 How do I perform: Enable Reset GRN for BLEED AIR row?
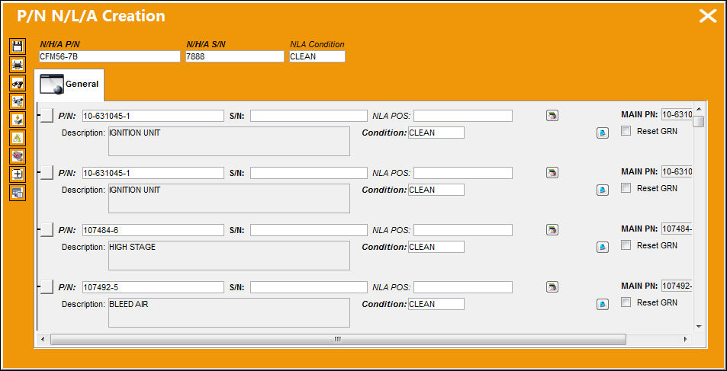click(626, 302)
